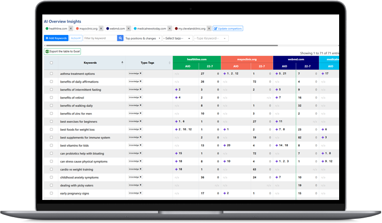
Task: Click AIO star for benefits of intermittent fasting healthline
Action: pos(176,90)
